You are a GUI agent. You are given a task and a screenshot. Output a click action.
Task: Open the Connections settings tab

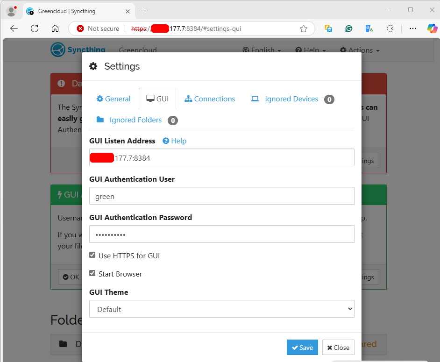[210, 99]
